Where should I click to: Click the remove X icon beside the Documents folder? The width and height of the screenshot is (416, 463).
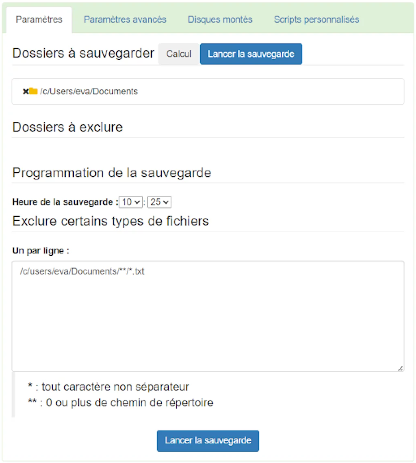tap(25, 92)
